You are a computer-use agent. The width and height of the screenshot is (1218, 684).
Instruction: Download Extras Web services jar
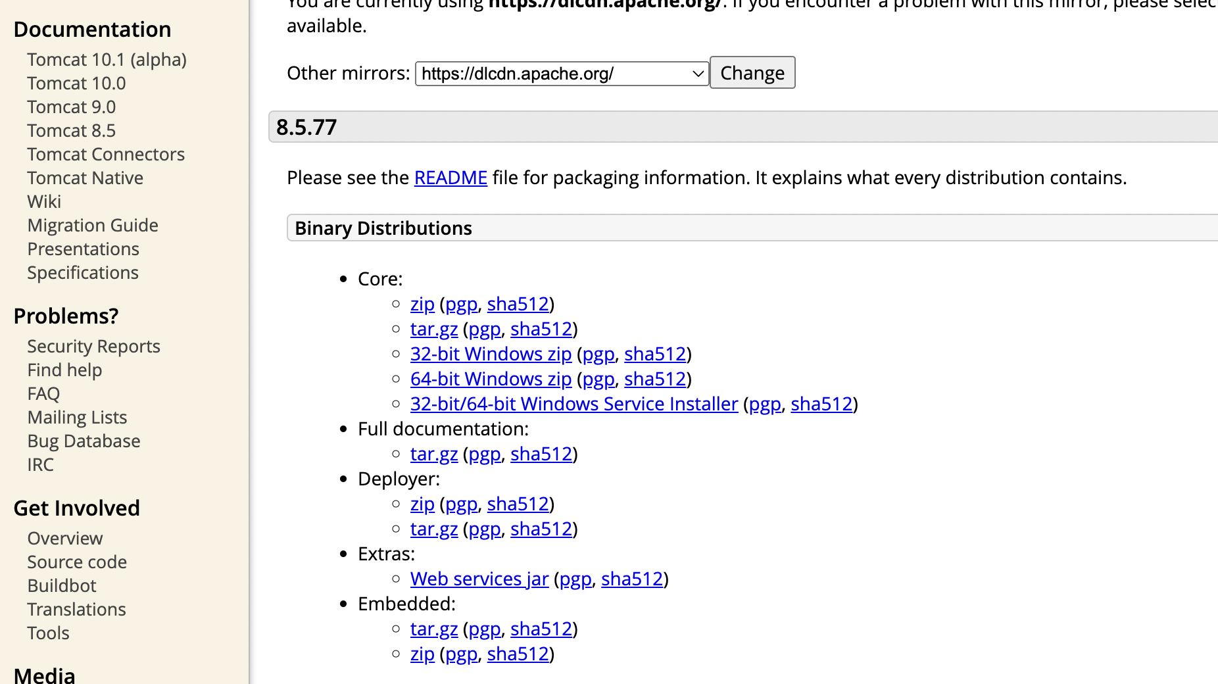point(479,579)
